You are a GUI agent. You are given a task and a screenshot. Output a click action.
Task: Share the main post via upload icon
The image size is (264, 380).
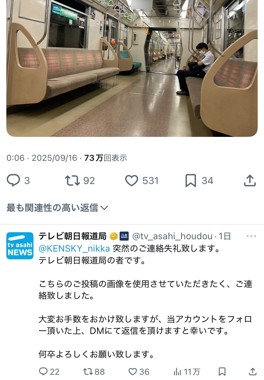tap(250, 180)
